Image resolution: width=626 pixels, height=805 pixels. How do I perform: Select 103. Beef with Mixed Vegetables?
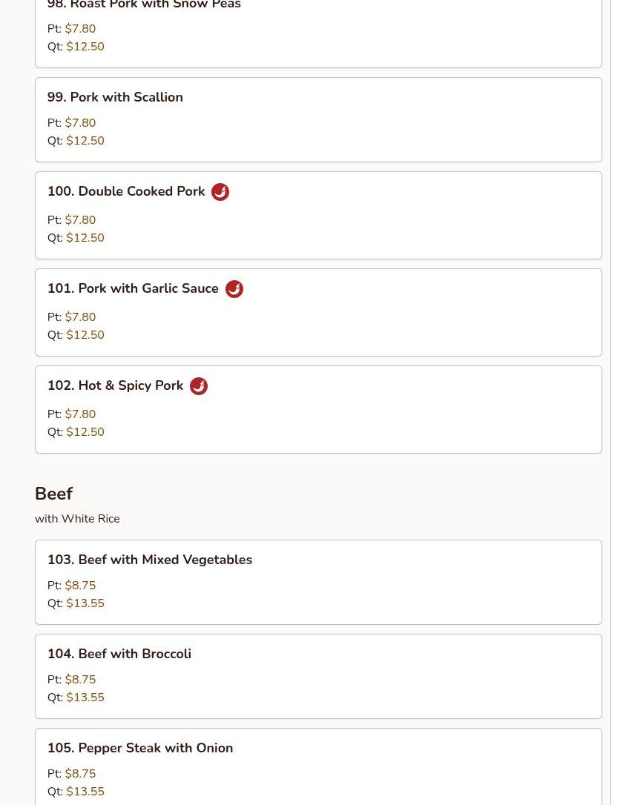pyautogui.click(x=318, y=582)
